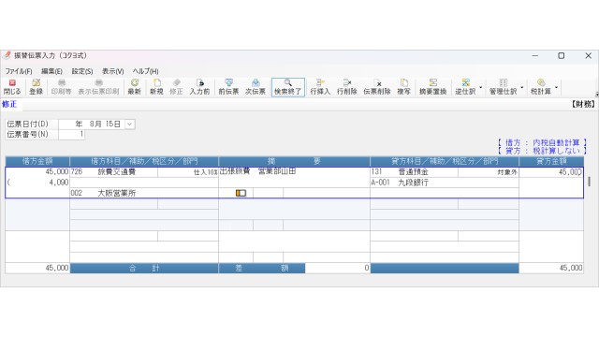Viewport: 599px width, 337px height.
Task: Click the slip vertical scrollbar thumb
Action: click(589, 182)
